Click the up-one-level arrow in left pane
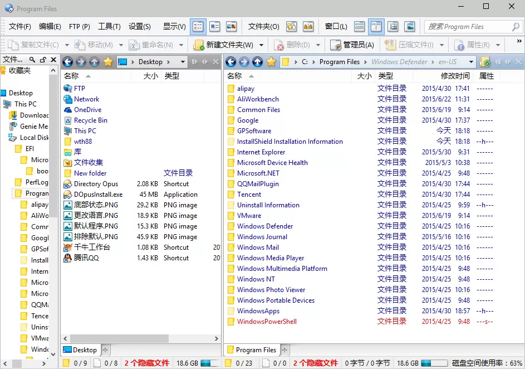Viewport: 525px width, 369px height. pyautogui.click(x=94, y=62)
